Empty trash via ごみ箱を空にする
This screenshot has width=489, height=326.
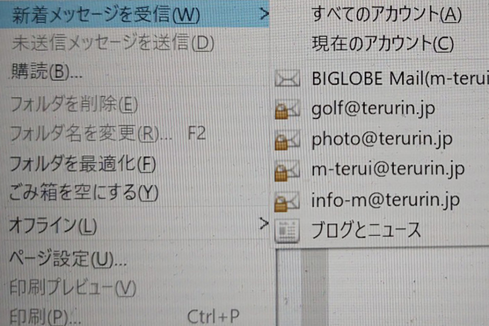pyautogui.click(x=83, y=194)
